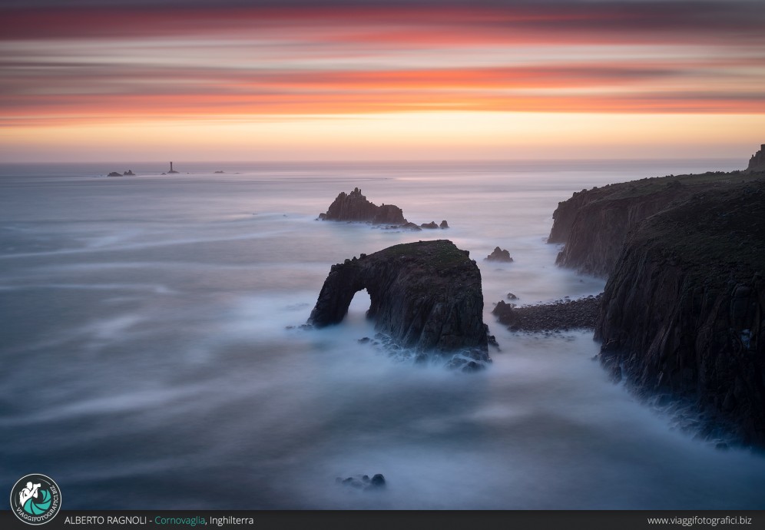
Task: Visit the www.viaggifotografici.biz web address
Action: tap(699, 521)
